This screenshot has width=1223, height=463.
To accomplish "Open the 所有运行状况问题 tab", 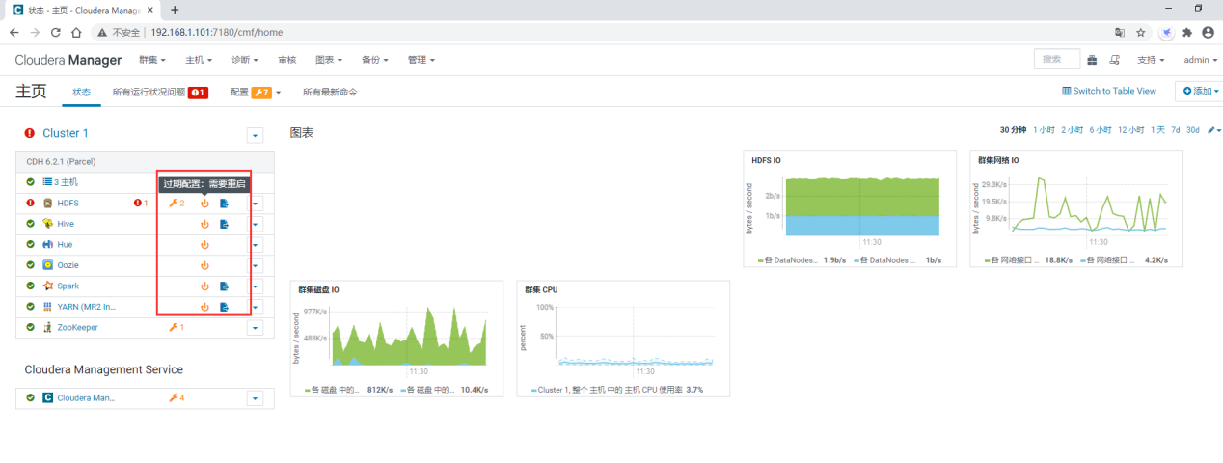I will click(160, 92).
